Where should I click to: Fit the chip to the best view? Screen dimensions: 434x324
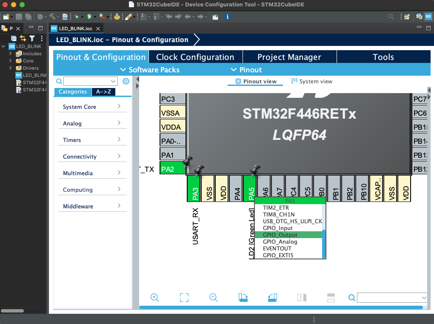tap(184, 298)
